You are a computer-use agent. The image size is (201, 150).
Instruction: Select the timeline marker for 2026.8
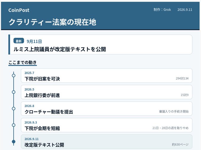coord(14,109)
